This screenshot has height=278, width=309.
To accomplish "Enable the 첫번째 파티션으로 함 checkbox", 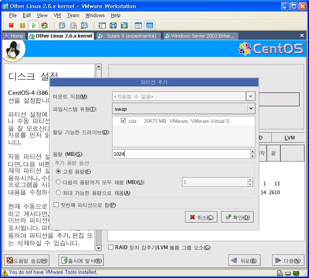I will tap(57, 205).
